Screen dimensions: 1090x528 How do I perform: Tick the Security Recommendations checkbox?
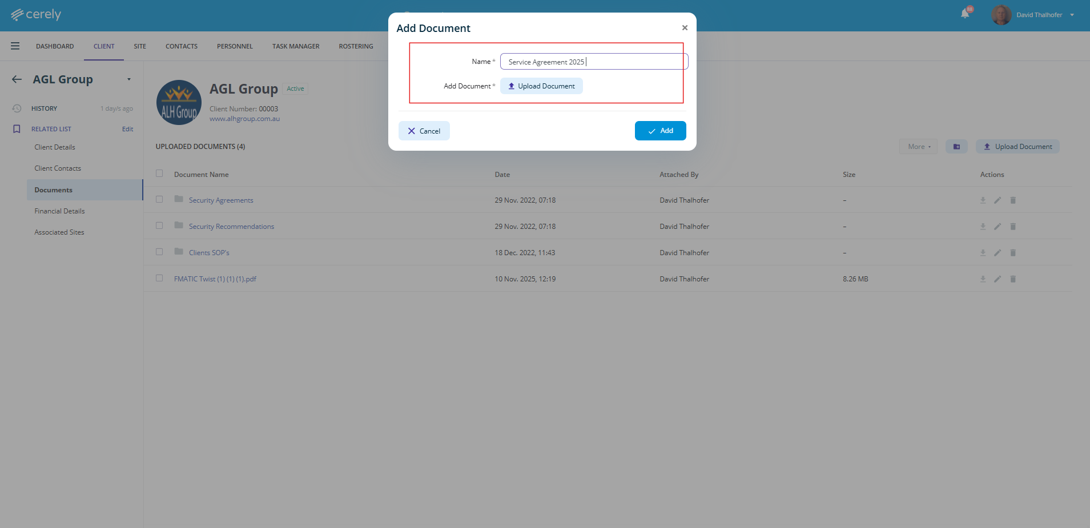coord(159,225)
